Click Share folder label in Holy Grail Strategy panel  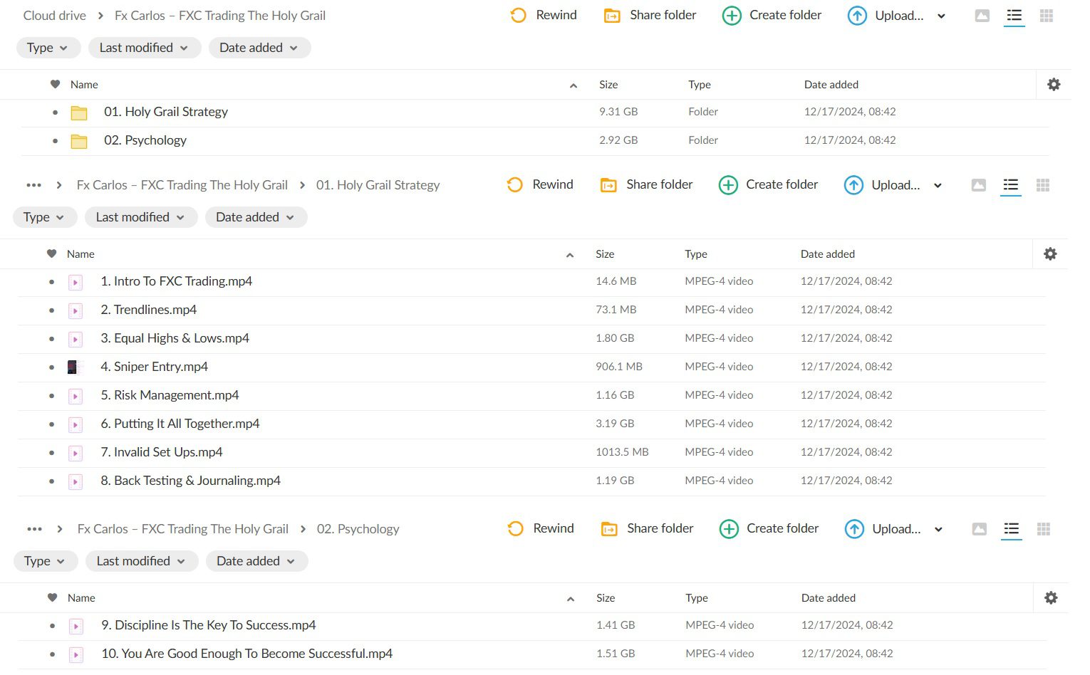660,184
